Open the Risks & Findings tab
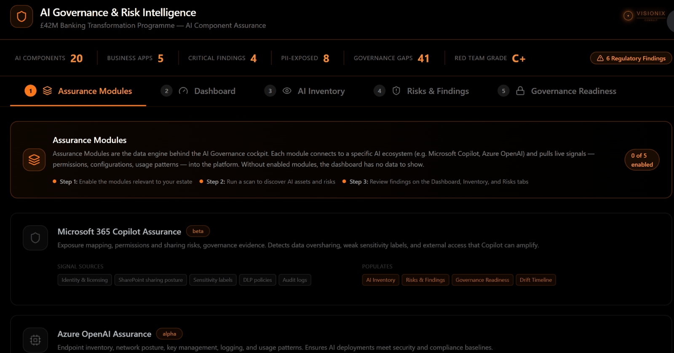The image size is (674, 353). point(421,91)
